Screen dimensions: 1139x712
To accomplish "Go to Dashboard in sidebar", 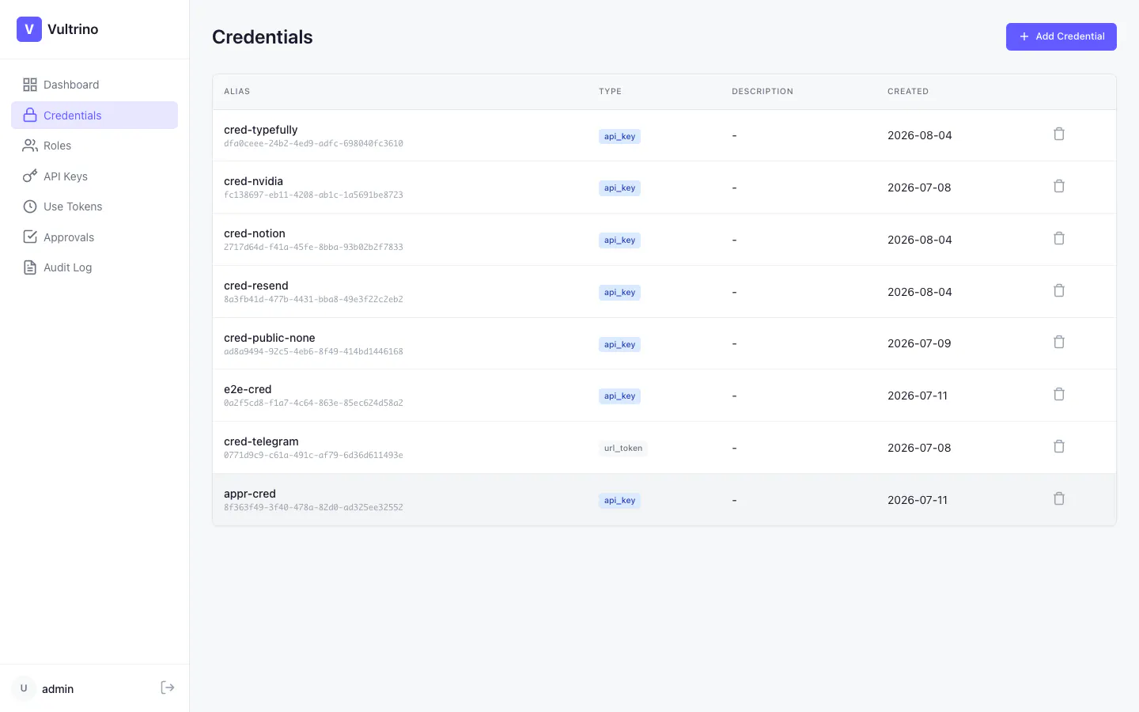I will [94, 85].
